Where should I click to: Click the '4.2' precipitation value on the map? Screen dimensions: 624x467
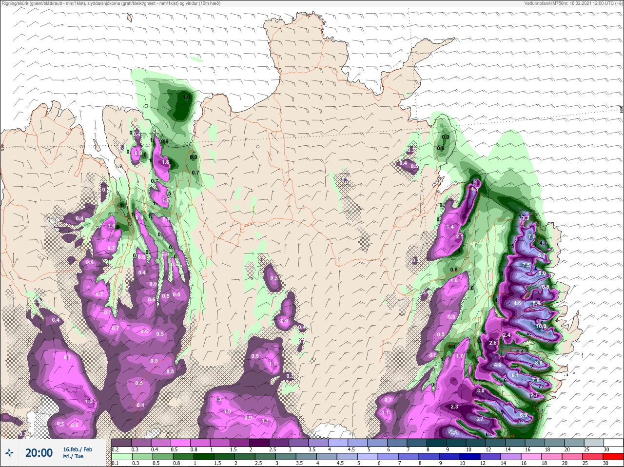(x=498, y=365)
